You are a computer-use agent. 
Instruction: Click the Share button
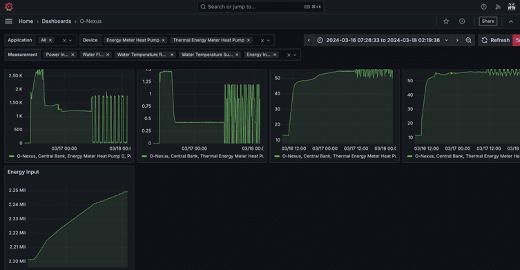pyautogui.click(x=488, y=21)
